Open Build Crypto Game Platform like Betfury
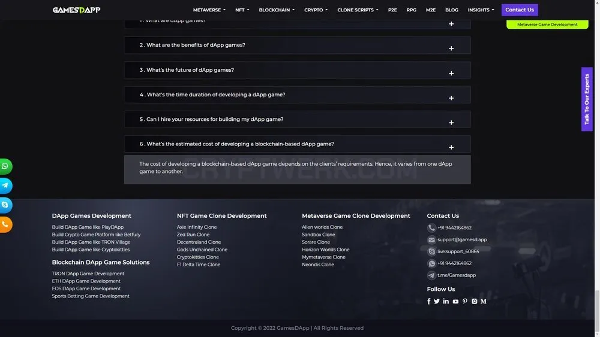600x337 pixels. pos(96,235)
